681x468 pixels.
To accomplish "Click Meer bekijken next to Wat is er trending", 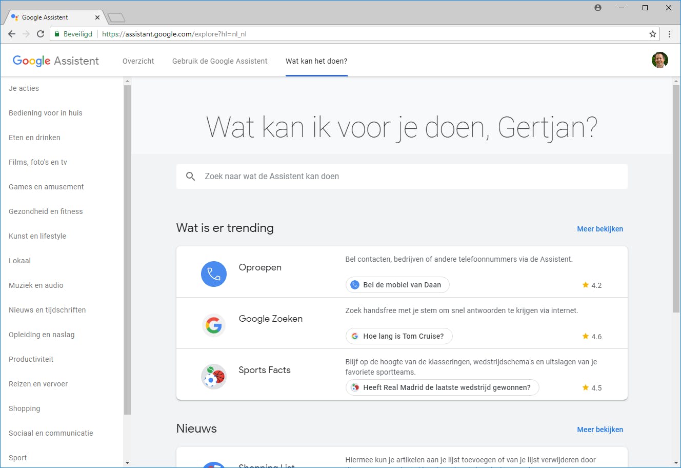I will (x=600, y=229).
